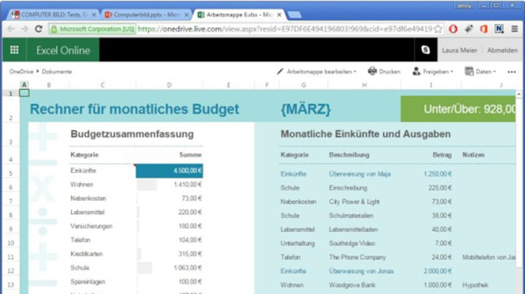Expand the Freigeben dropdown
The width and height of the screenshot is (525, 294).
point(452,72)
